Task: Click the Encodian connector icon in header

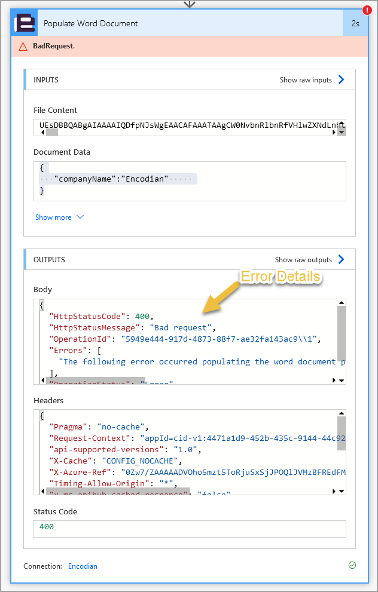Action: click(25, 23)
